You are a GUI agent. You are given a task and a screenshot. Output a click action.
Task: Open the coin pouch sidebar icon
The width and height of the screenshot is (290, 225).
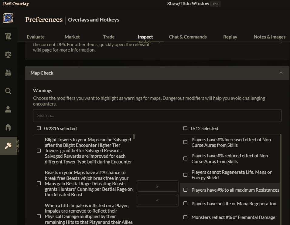coord(8,73)
